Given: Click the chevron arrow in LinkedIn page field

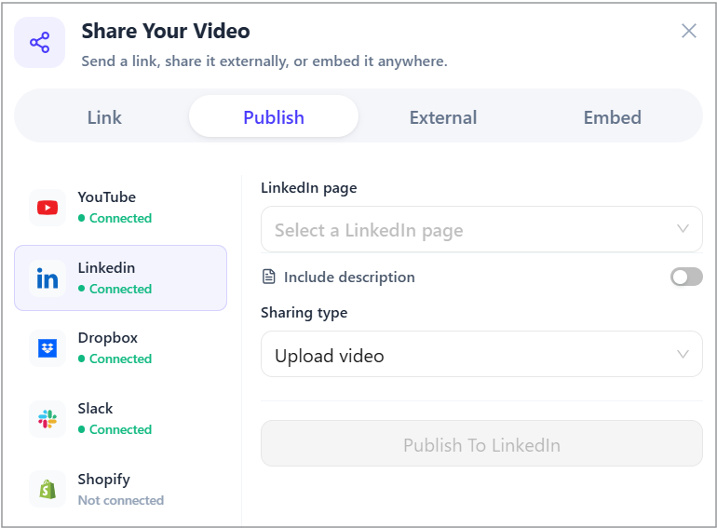Looking at the screenshot, I should (683, 228).
